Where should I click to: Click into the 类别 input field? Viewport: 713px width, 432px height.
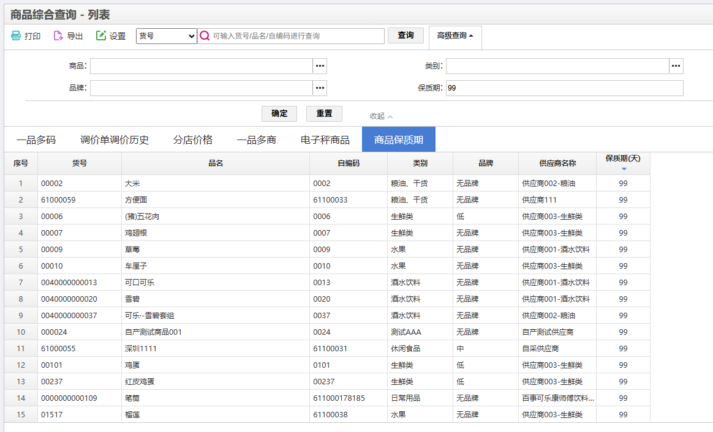pos(557,66)
